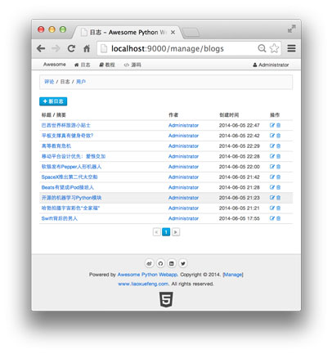Delete the Beats iPod blog entry
This screenshot has width=332, height=354.
coord(278,187)
